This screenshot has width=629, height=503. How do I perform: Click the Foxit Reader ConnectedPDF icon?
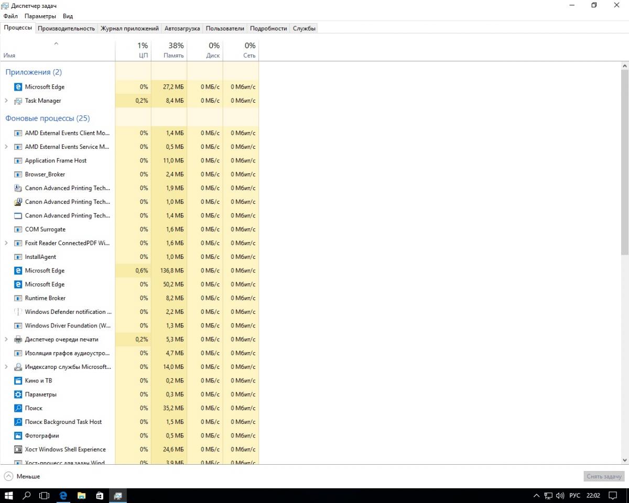coord(18,243)
